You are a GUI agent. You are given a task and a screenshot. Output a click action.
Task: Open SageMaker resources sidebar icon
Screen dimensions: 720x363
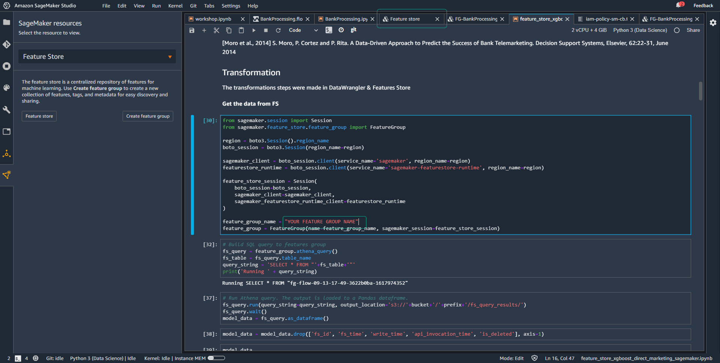[x=6, y=175]
